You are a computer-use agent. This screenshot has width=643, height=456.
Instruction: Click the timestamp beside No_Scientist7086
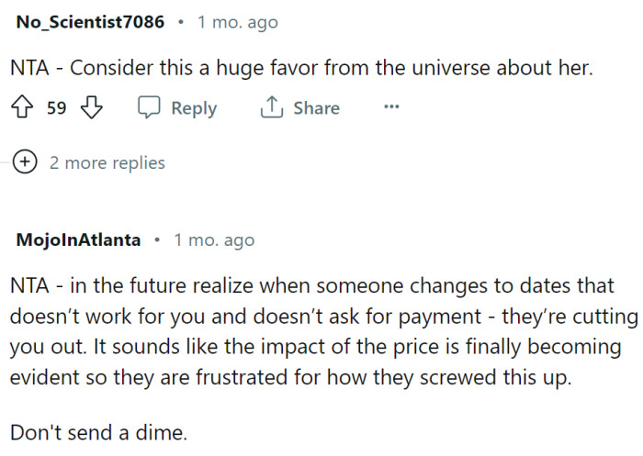(x=237, y=22)
